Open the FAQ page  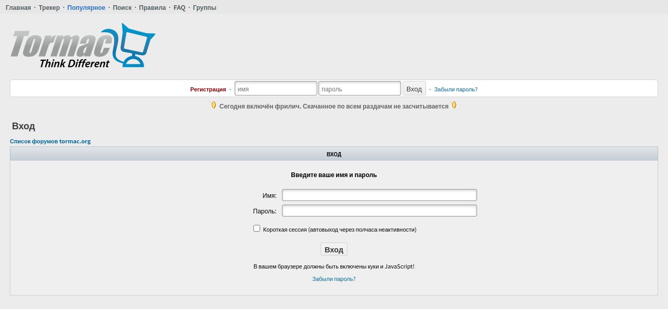179,8
